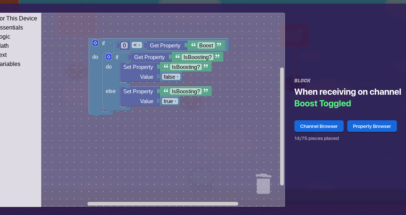Open the Text block category

pyautogui.click(x=3, y=55)
